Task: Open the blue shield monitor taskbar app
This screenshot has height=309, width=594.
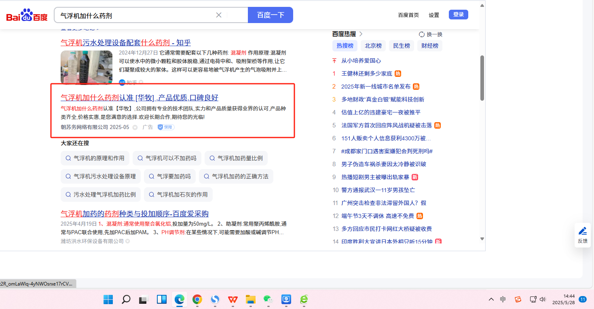Action: (286, 299)
